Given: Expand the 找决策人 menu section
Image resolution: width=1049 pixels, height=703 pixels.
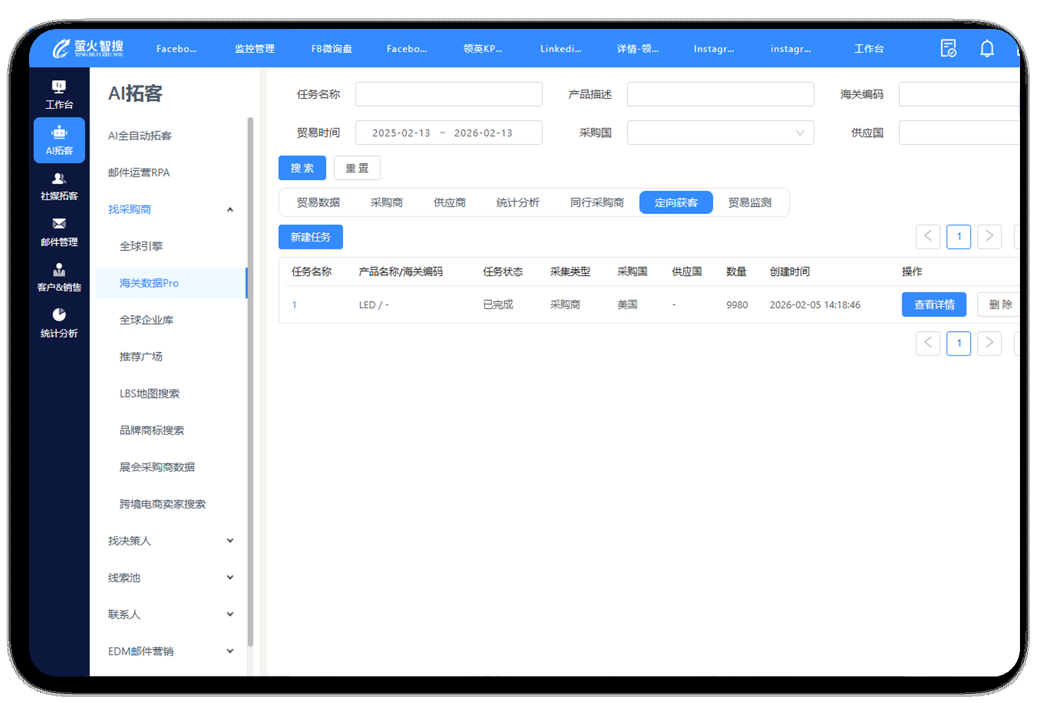Looking at the screenshot, I should pyautogui.click(x=230, y=541).
